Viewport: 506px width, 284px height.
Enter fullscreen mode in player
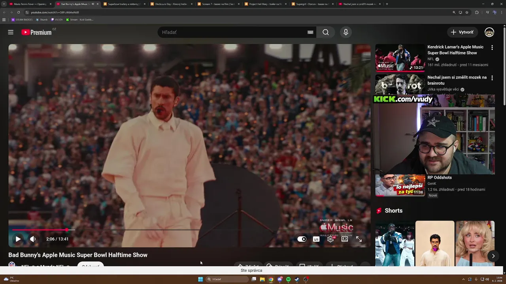click(359, 239)
